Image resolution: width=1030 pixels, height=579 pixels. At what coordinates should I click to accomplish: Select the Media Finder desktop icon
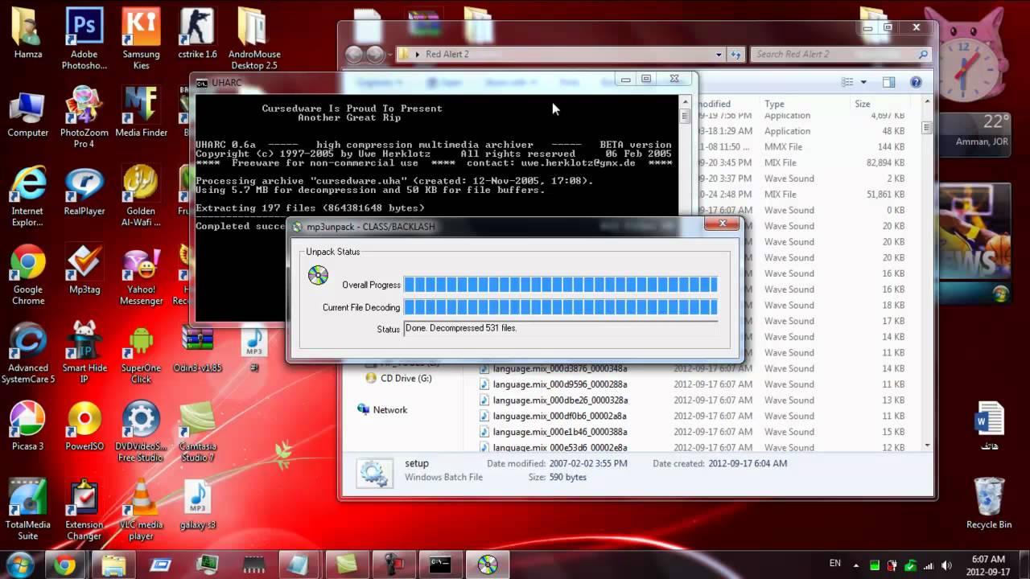click(141, 113)
